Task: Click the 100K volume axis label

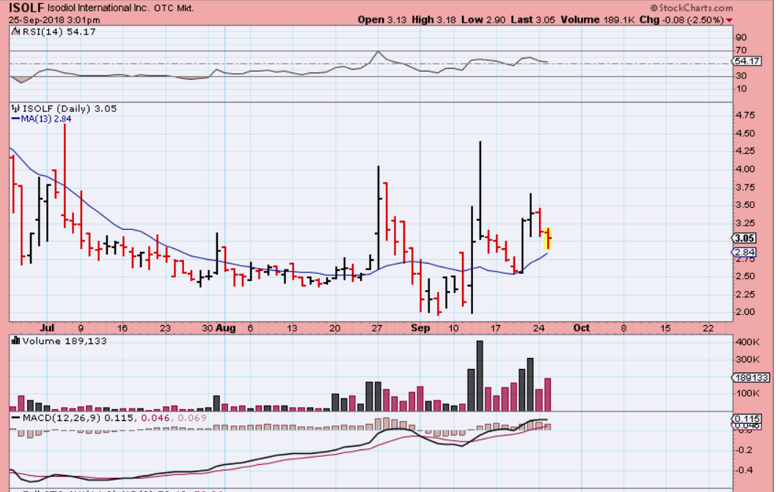Action: pyautogui.click(x=747, y=393)
